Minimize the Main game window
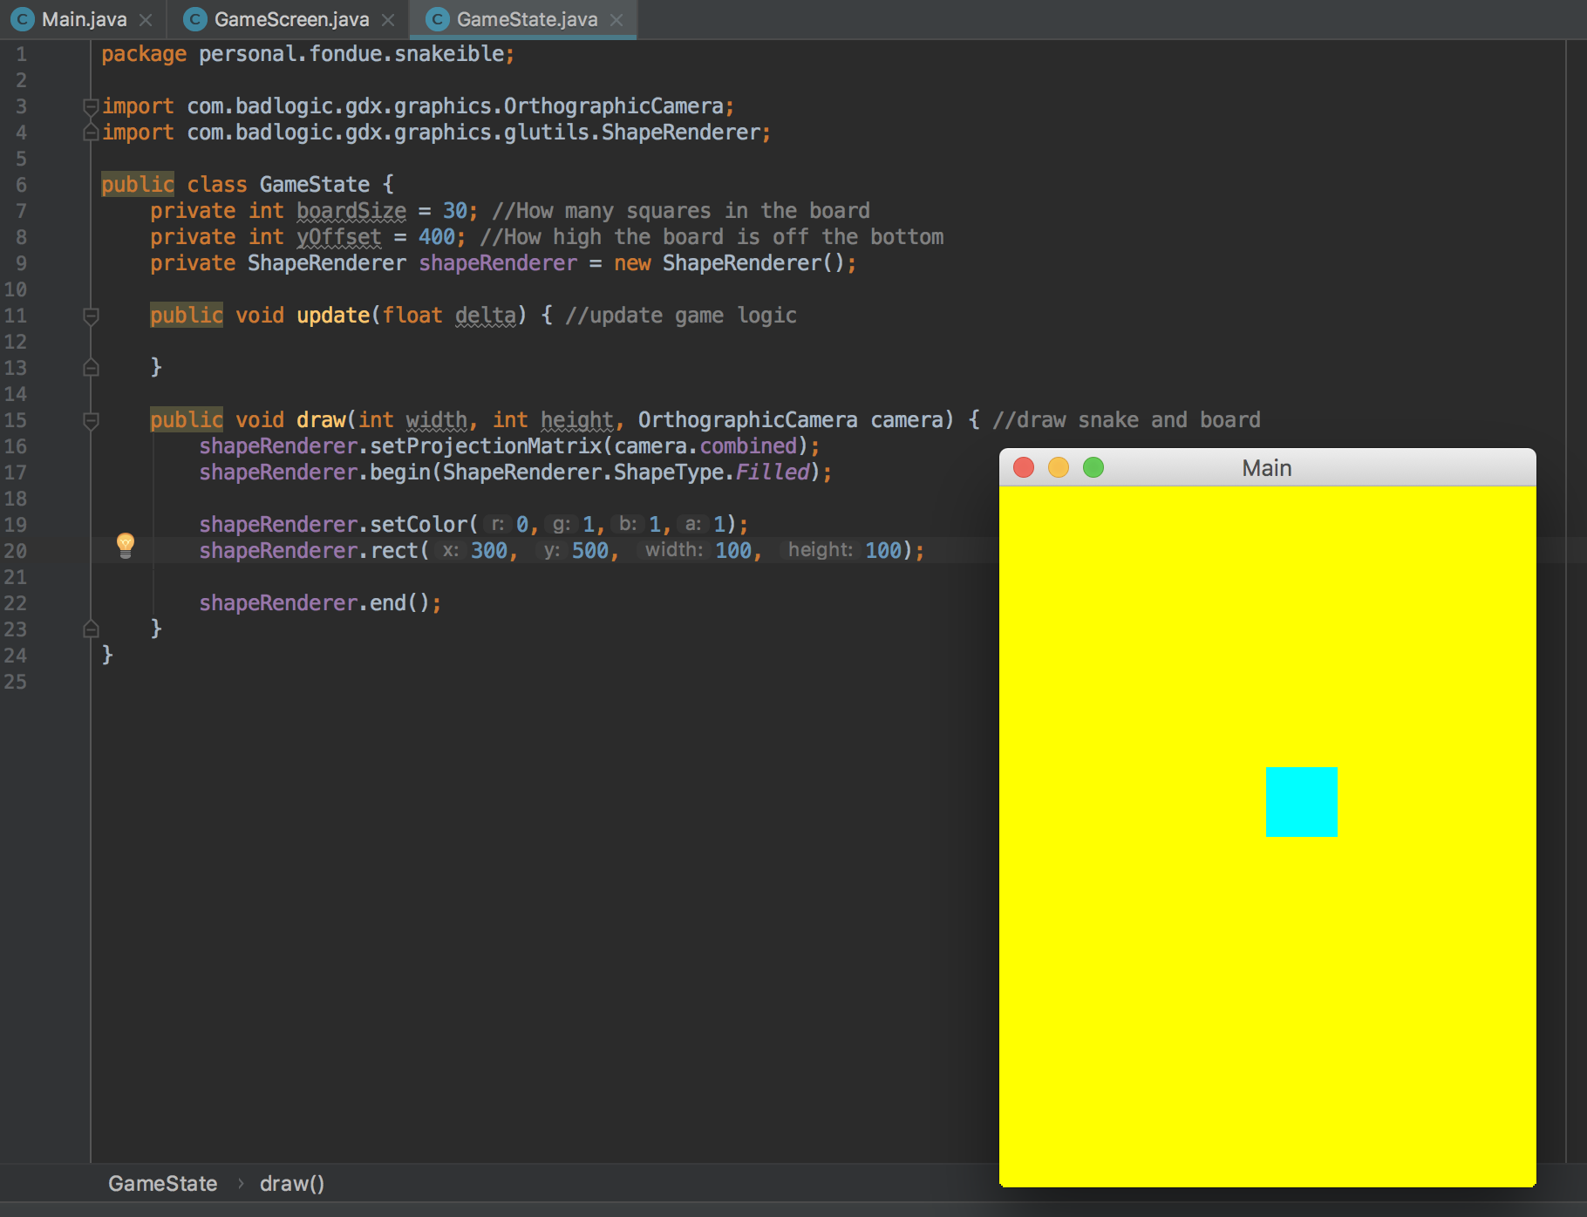 click(x=1059, y=468)
